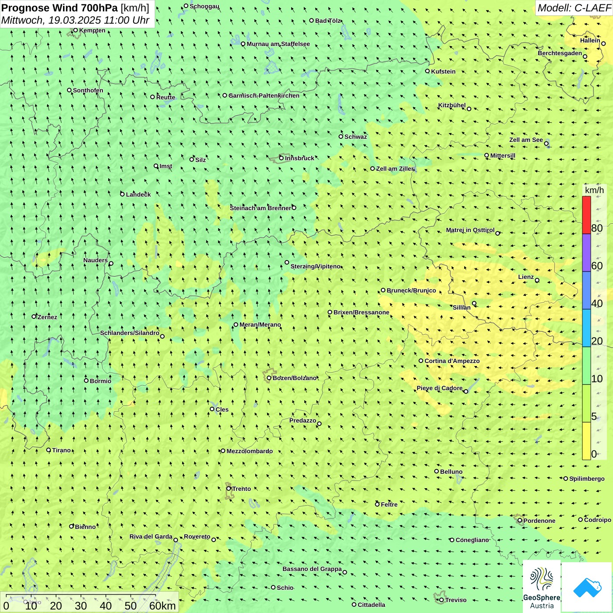
Task: Pick the cyan 20–40 km/h legend swatch
Action: tap(586, 328)
